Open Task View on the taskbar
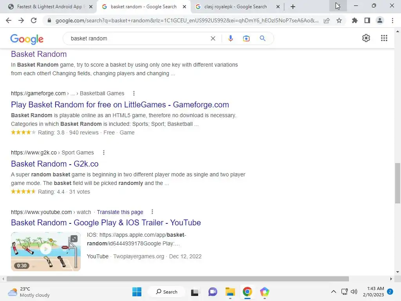Image resolution: width=401 pixels, height=301 pixels. click(x=195, y=292)
